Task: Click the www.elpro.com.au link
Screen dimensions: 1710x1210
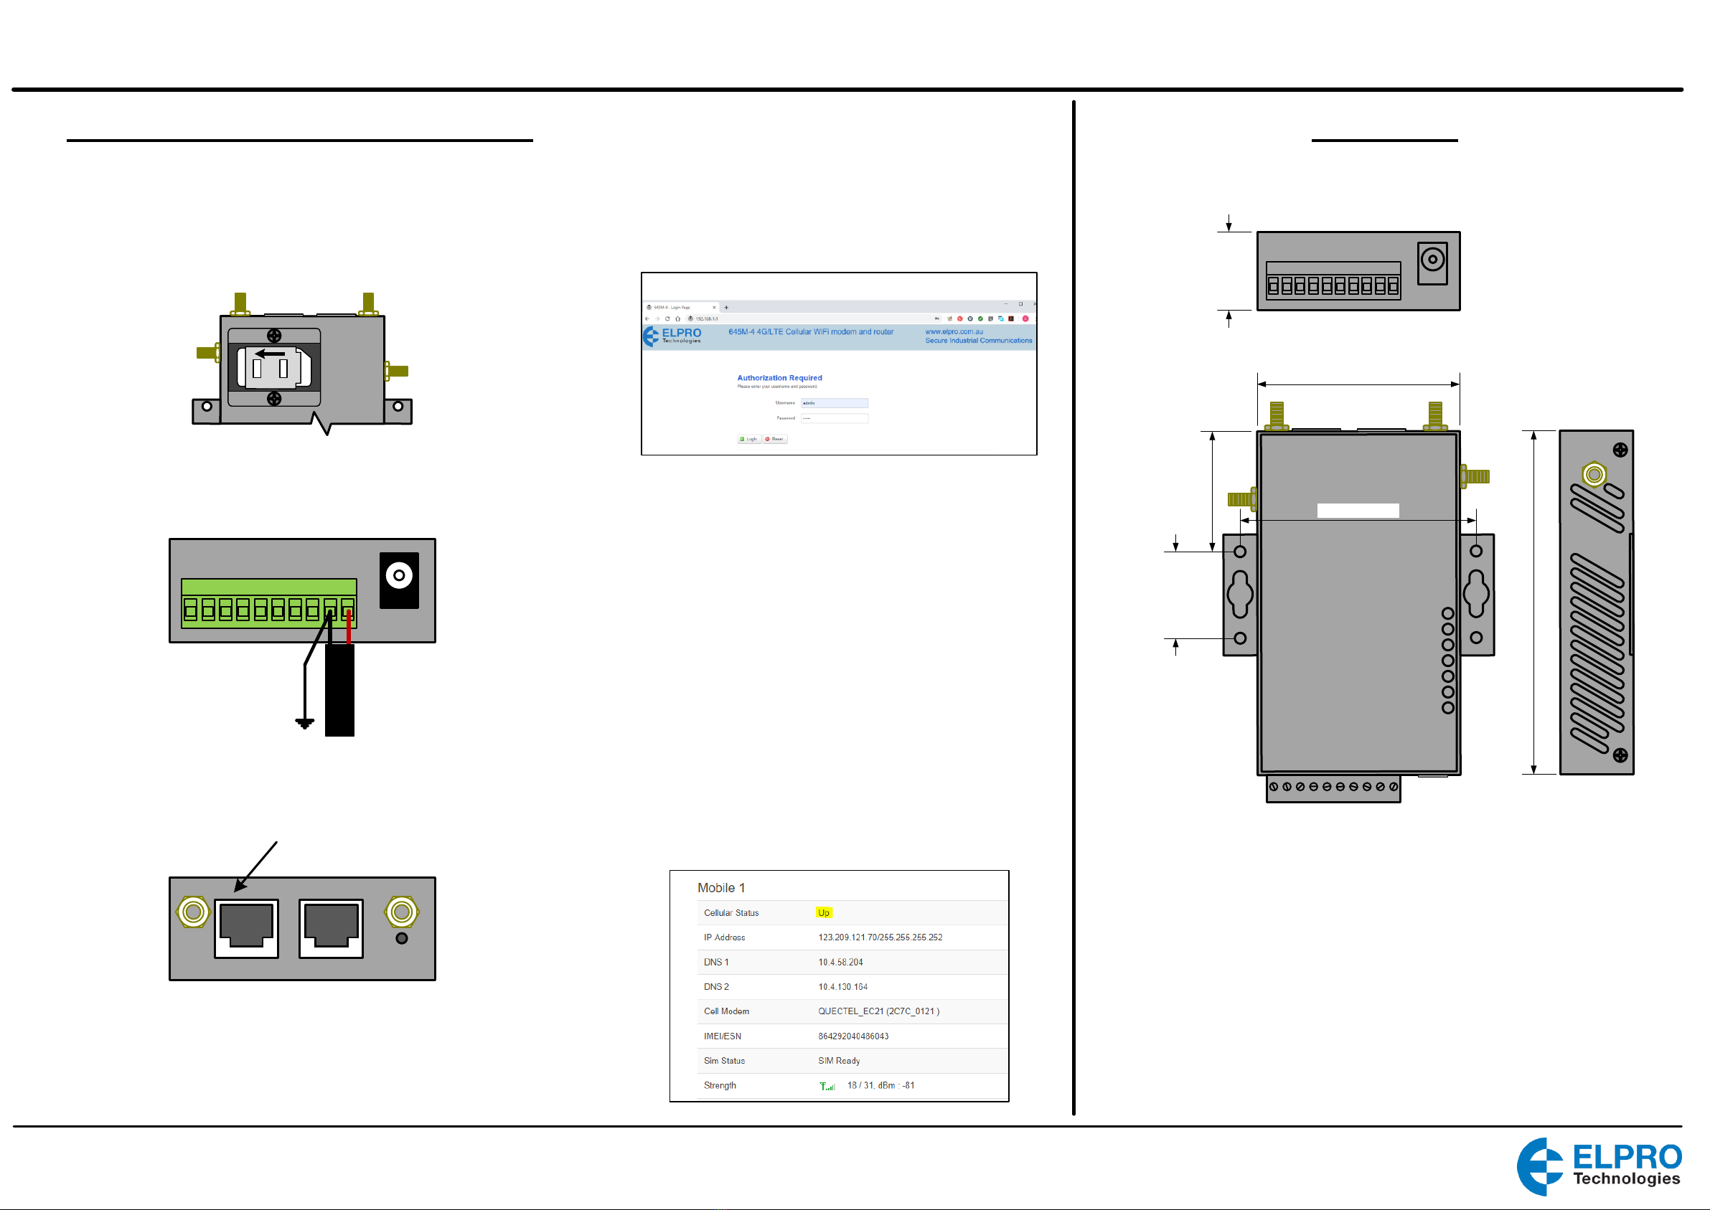Action: (954, 332)
